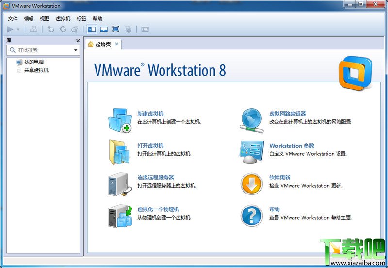Click the 我的电脑 computer icon

pos(19,62)
